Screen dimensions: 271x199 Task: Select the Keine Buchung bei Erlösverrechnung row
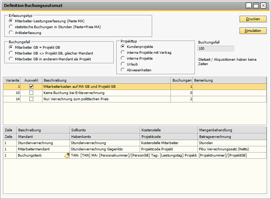click(x=106, y=93)
